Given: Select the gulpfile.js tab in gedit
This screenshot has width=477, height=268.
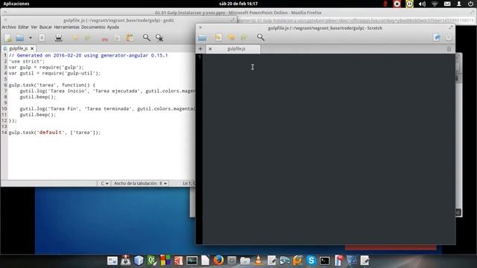Looking at the screenshot, I should [18, 48].
